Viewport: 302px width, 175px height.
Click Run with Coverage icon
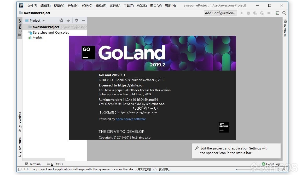255,13
